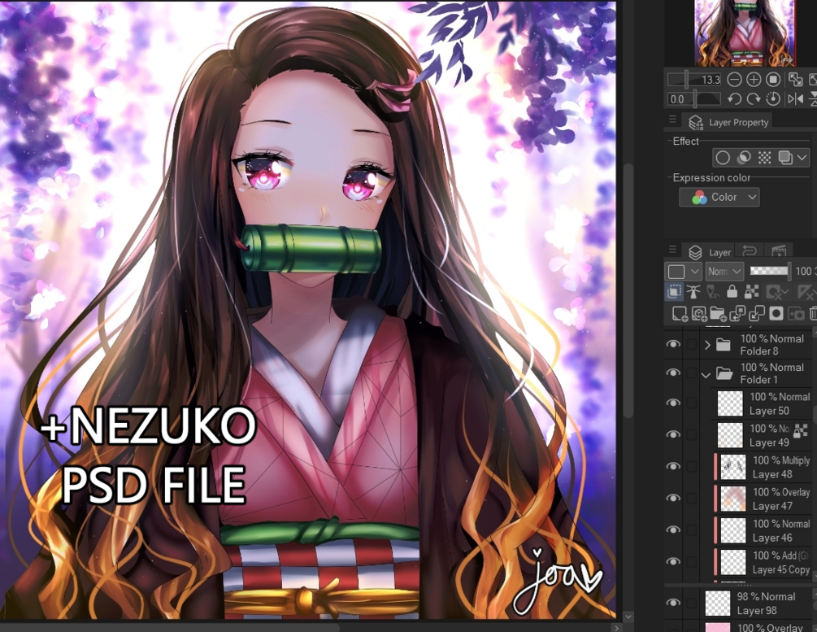Create a new layer folder
The height and width of the screenshot is (632, 817).
(718, 314)
